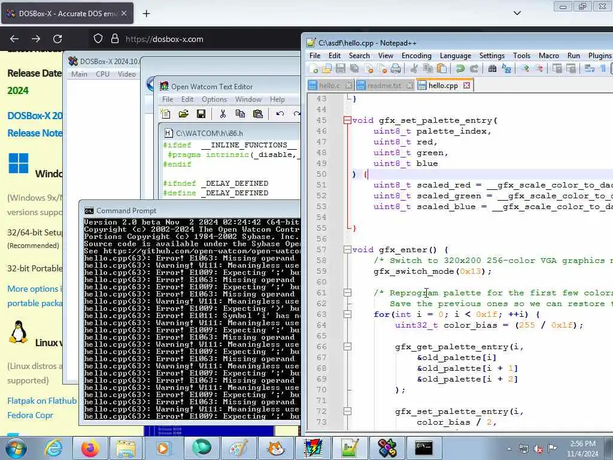Open a new browser tab with plus button
613x460 pixels.
(x=146, y=13)
